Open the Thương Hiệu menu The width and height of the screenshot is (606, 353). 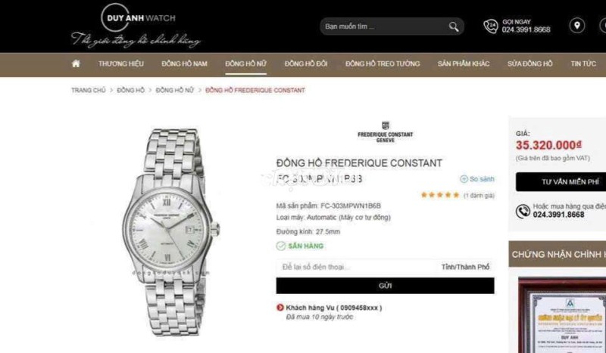tap(121, 63)
